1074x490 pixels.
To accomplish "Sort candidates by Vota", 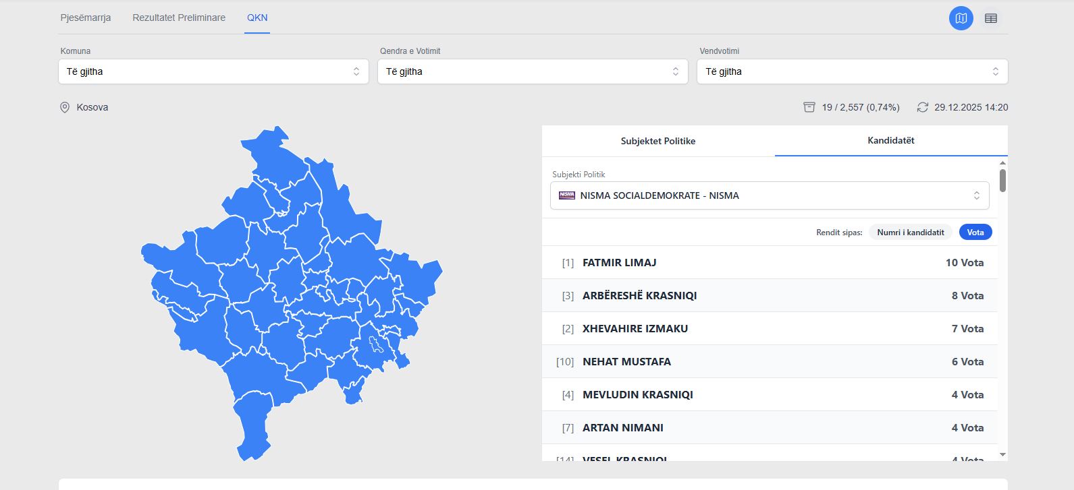I will coord(975,232).
